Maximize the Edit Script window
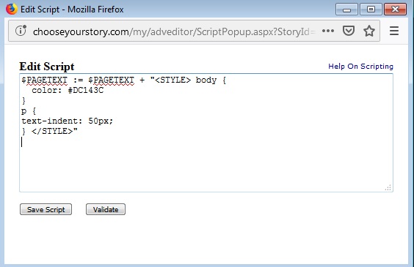 [371, 10]
